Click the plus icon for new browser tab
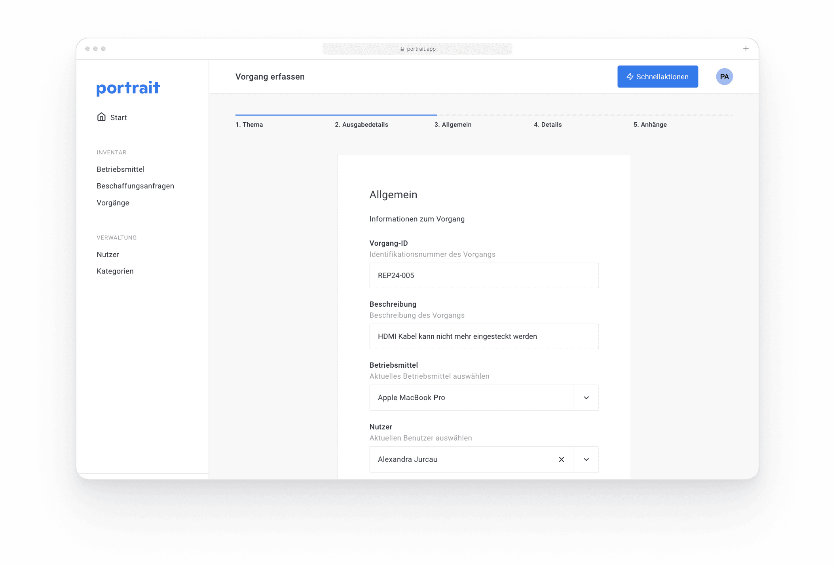 point(745,49)
